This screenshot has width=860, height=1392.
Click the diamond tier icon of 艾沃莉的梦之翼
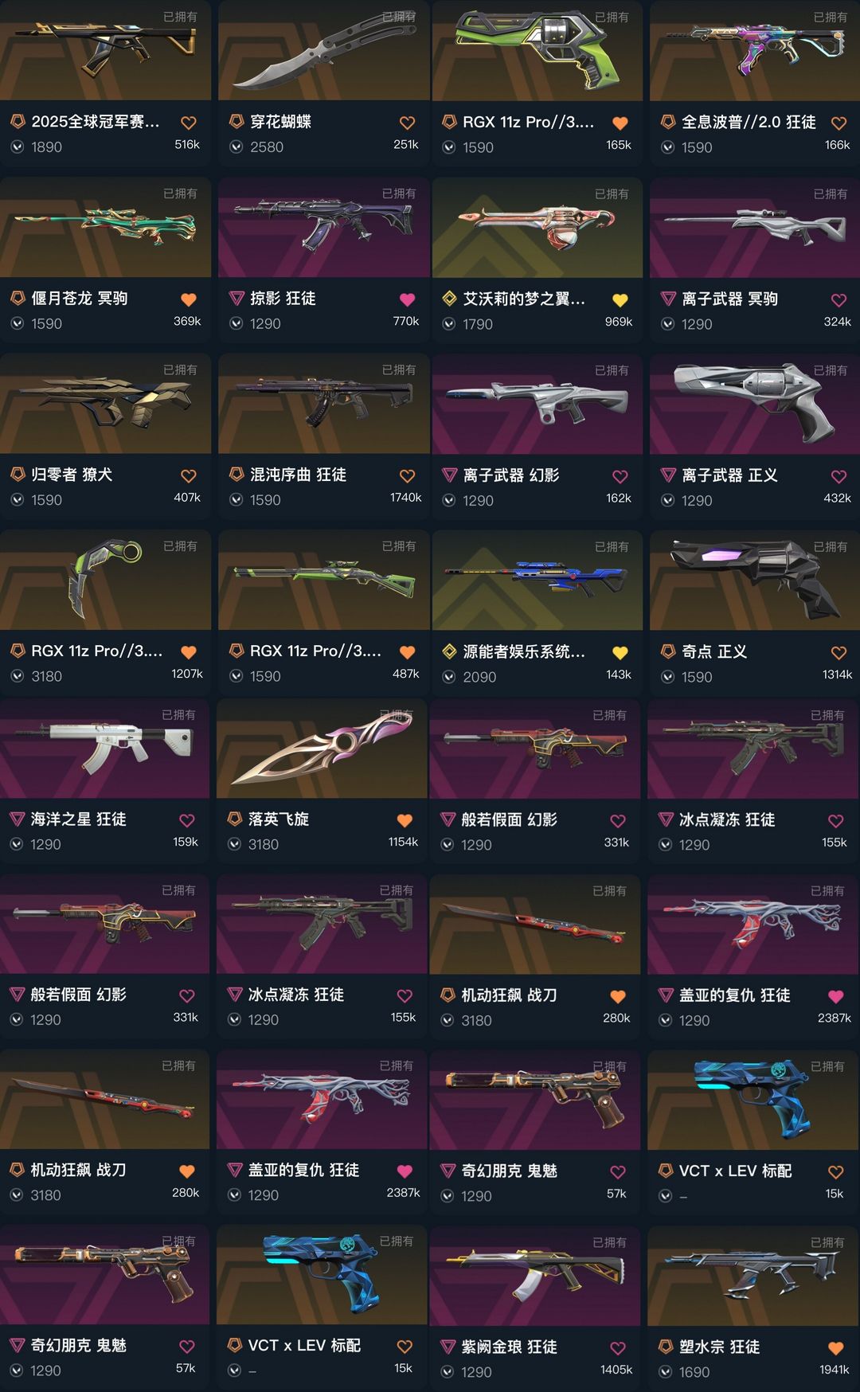[449, 299]
